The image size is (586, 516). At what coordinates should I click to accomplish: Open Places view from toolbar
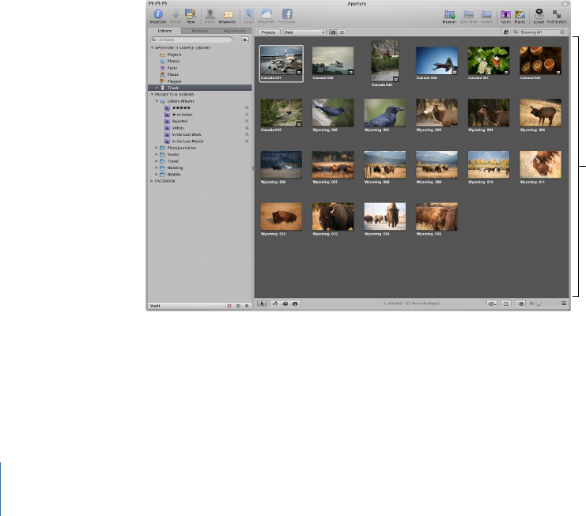point(520,16)
